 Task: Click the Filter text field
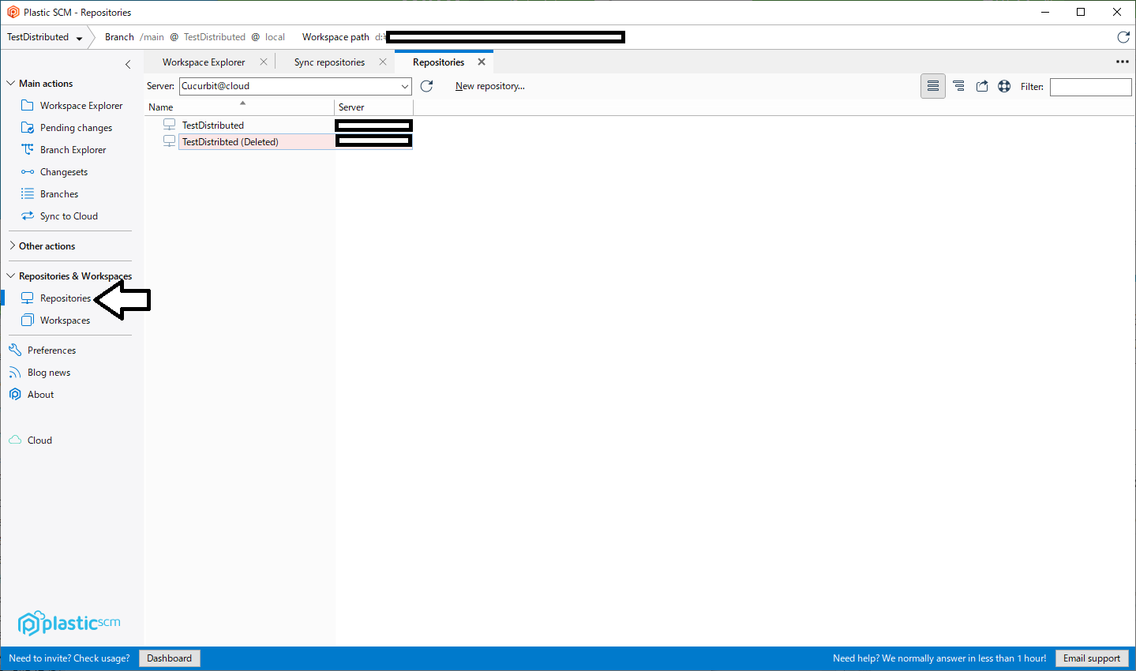pyautogui.click(x=1090, y=87)
